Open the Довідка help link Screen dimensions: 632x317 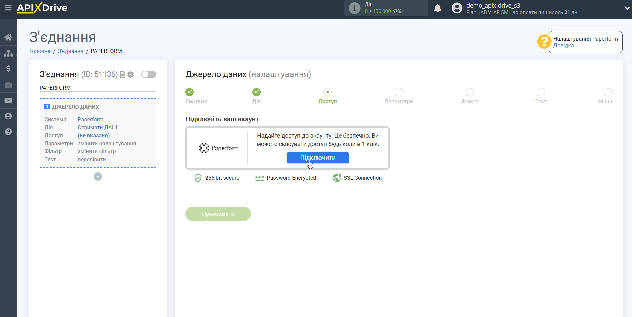563,46
